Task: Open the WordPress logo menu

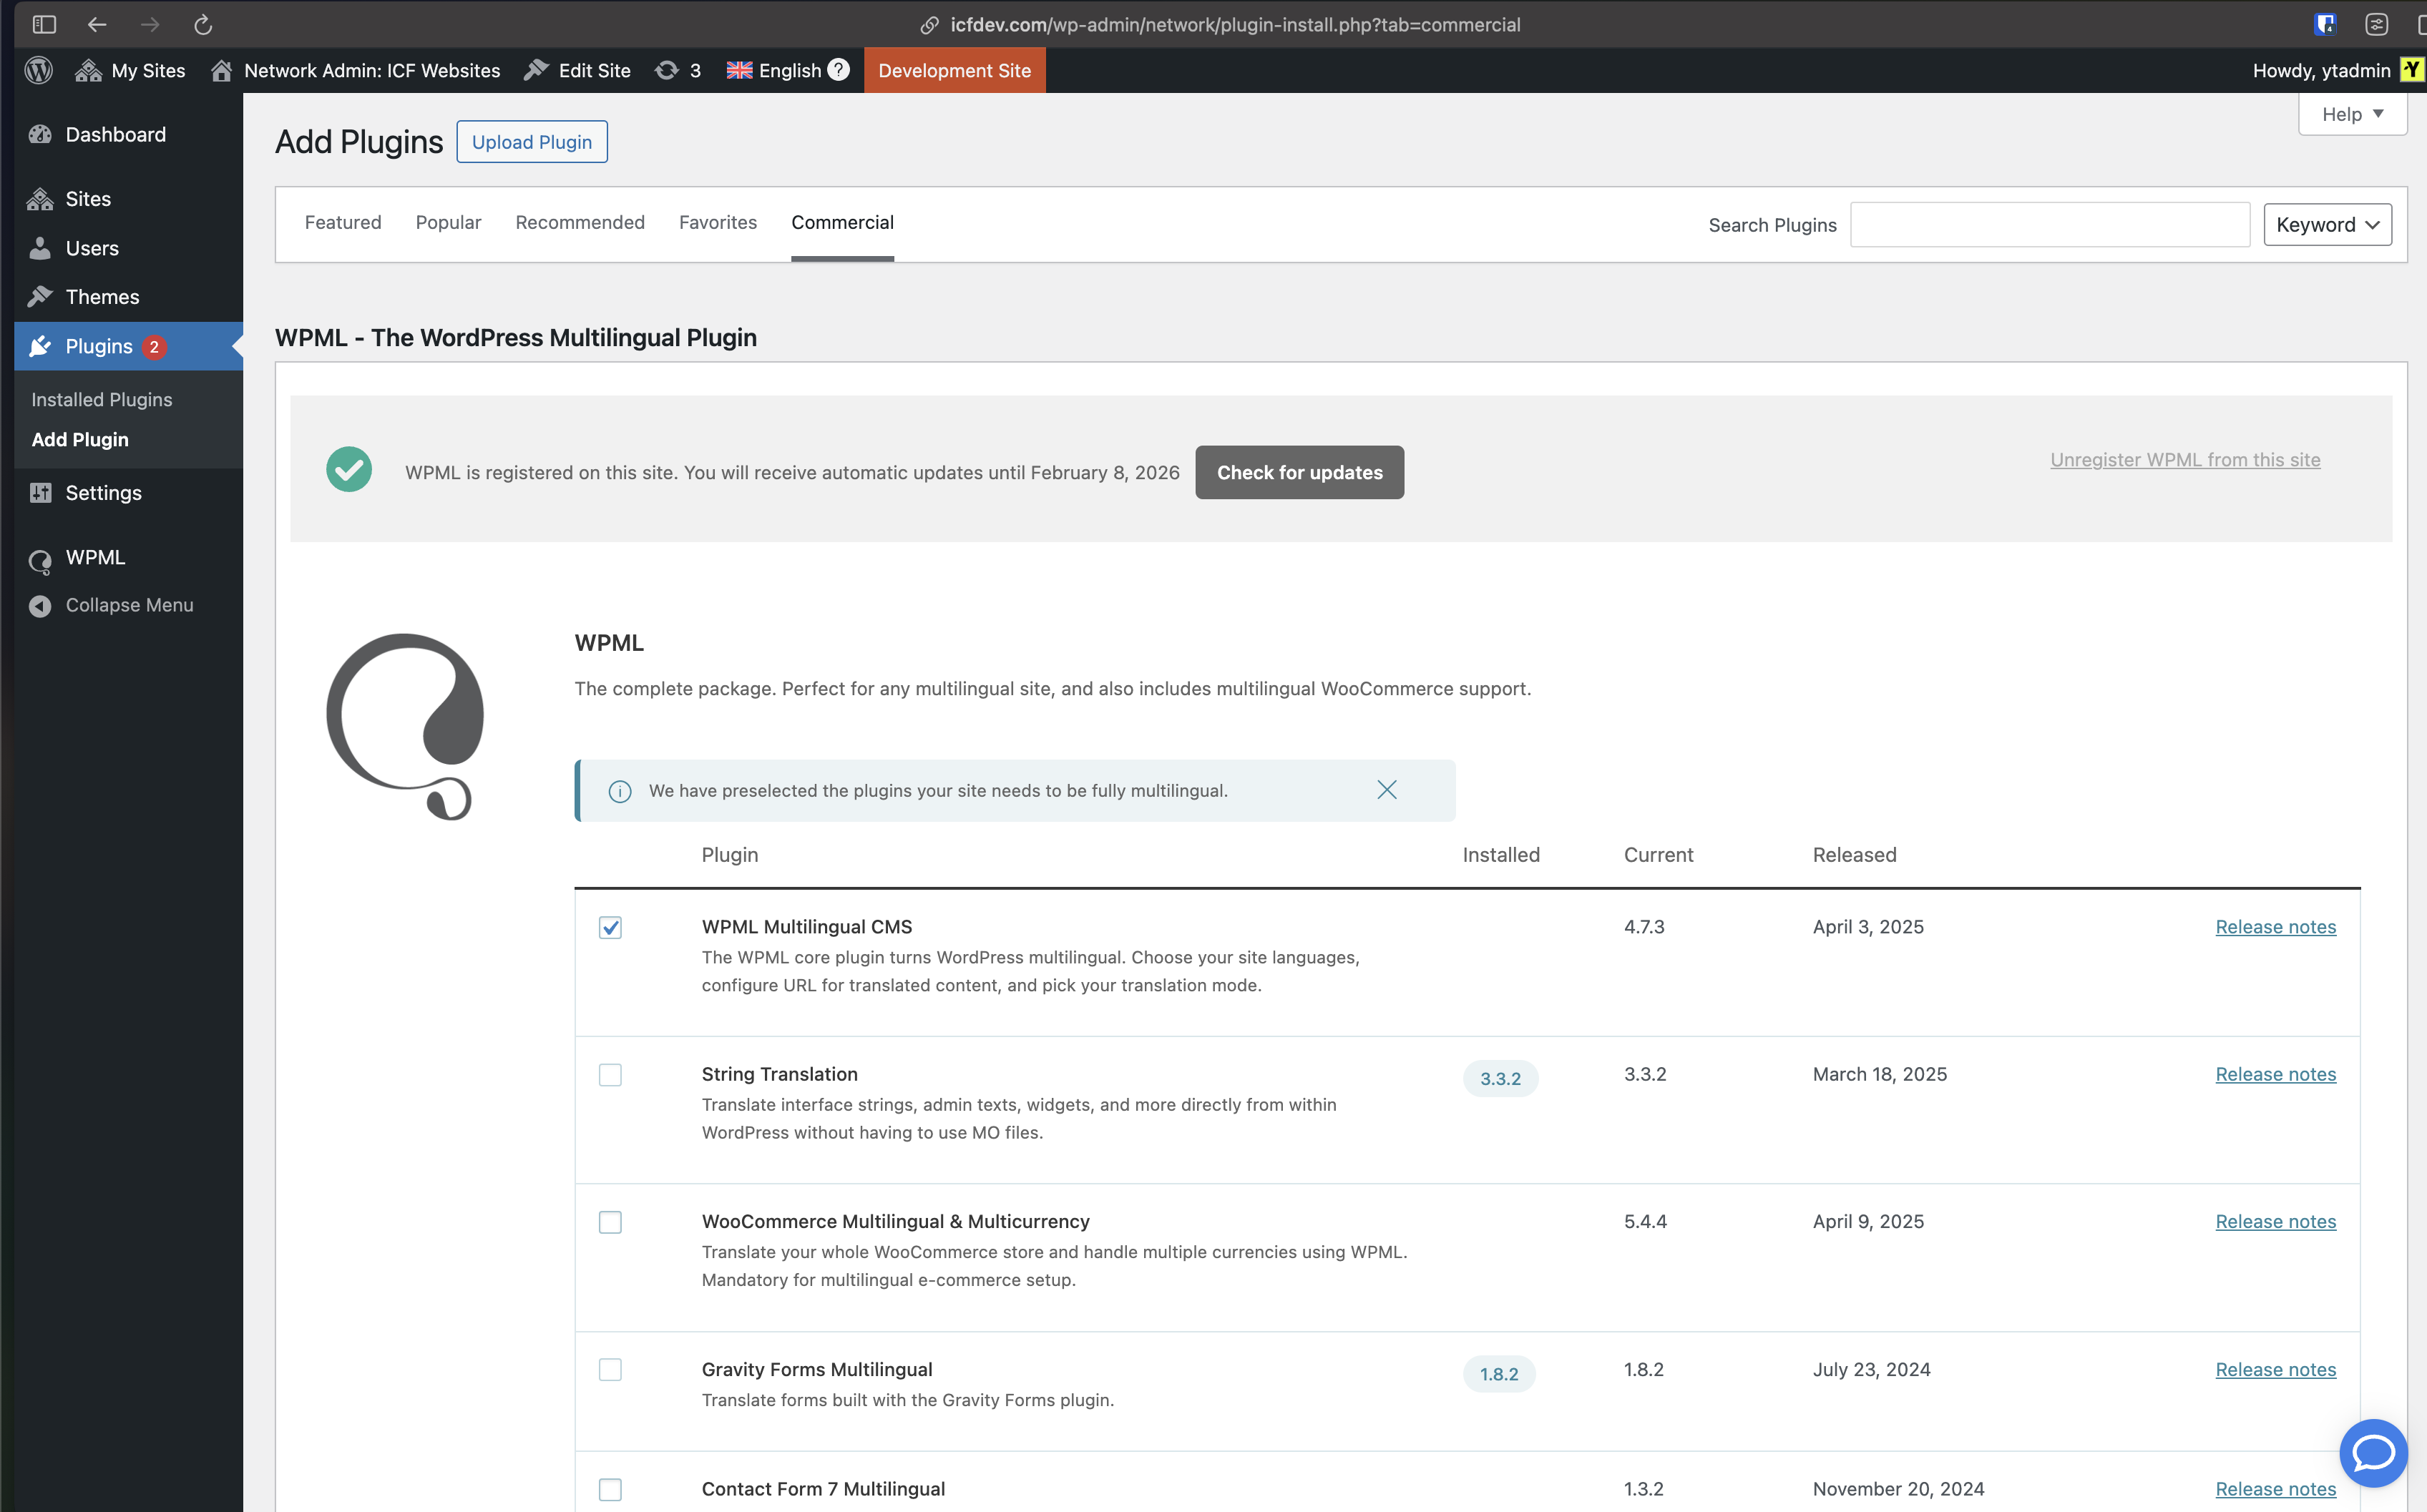Action: pos(39,70)
